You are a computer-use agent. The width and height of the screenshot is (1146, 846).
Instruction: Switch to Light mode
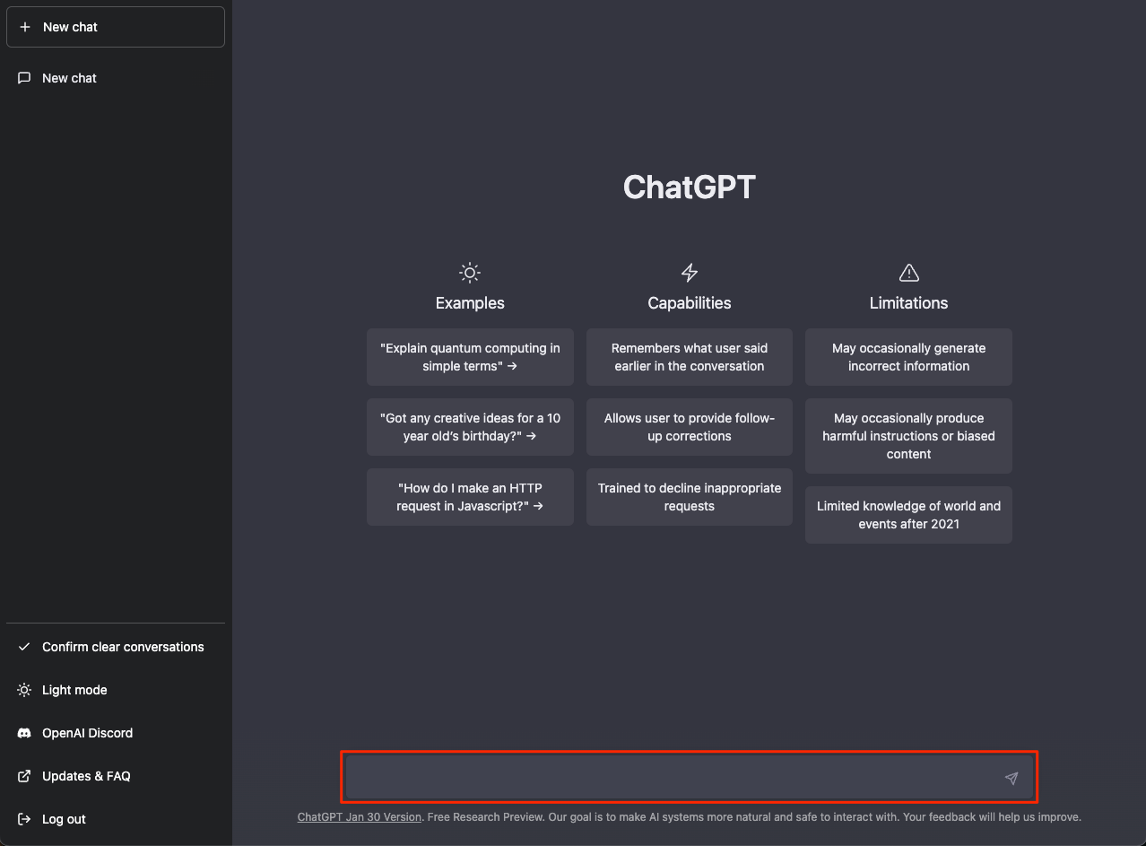click(x=116, y=690)
